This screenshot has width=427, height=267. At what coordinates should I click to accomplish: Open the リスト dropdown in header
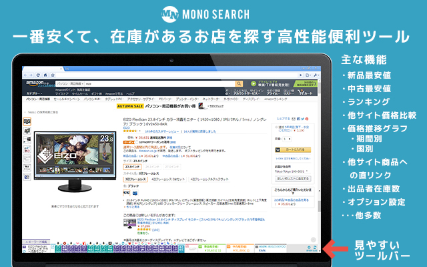click(x=288, y=93)
